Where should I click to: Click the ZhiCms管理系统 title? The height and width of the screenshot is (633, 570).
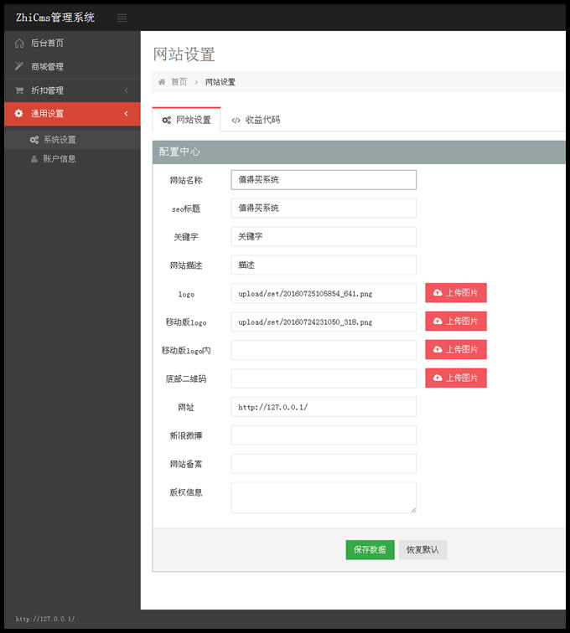[x=55, y=18]
